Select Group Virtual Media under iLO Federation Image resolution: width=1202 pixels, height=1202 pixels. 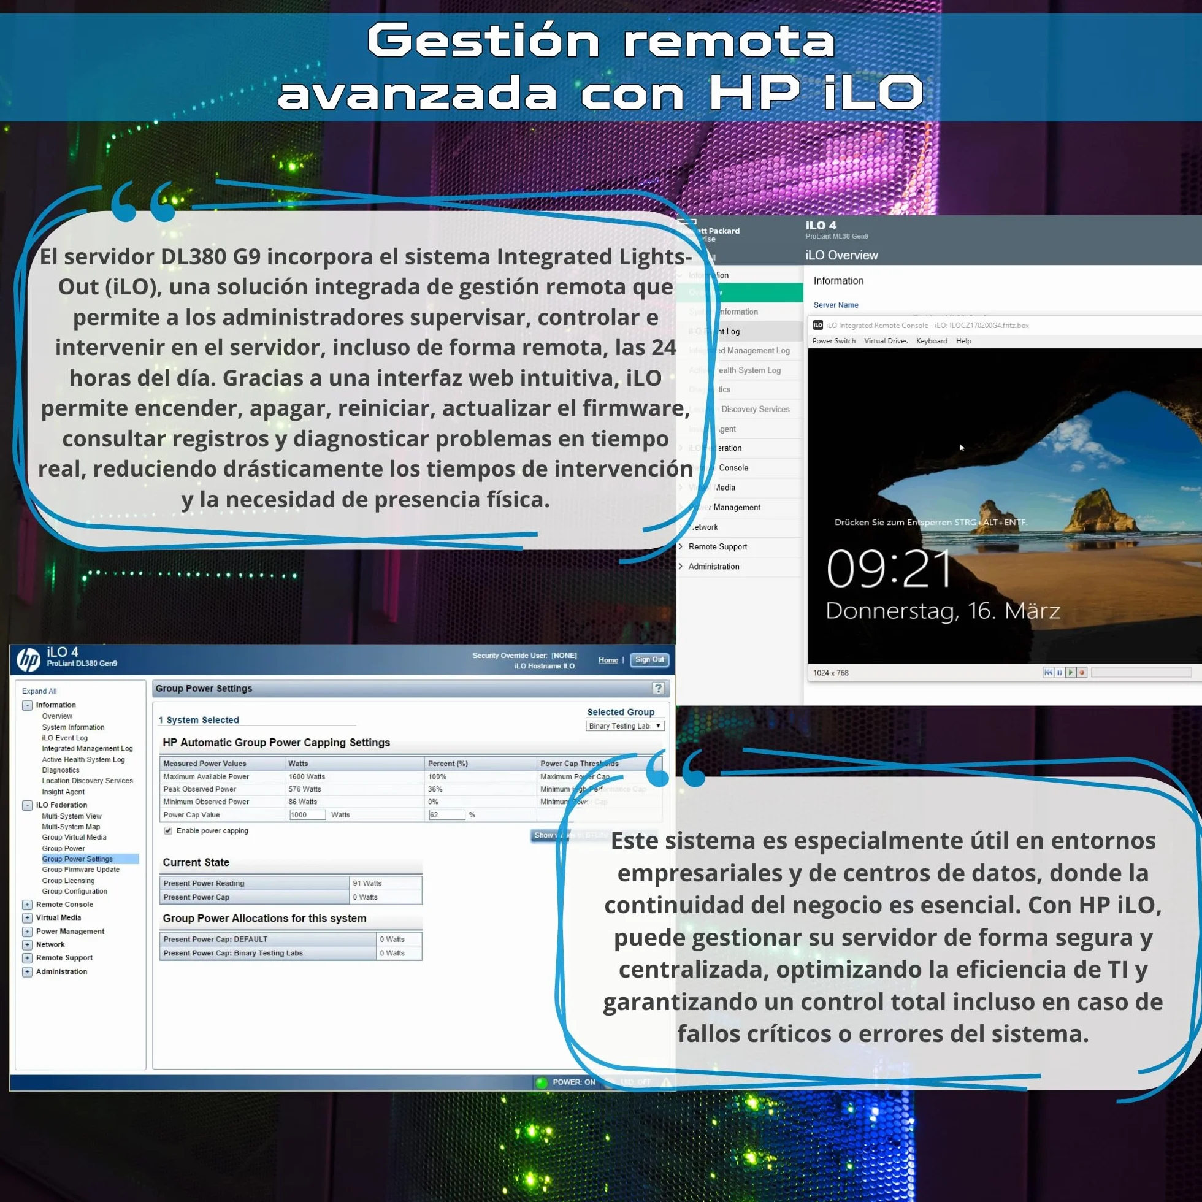pos(74,838)
